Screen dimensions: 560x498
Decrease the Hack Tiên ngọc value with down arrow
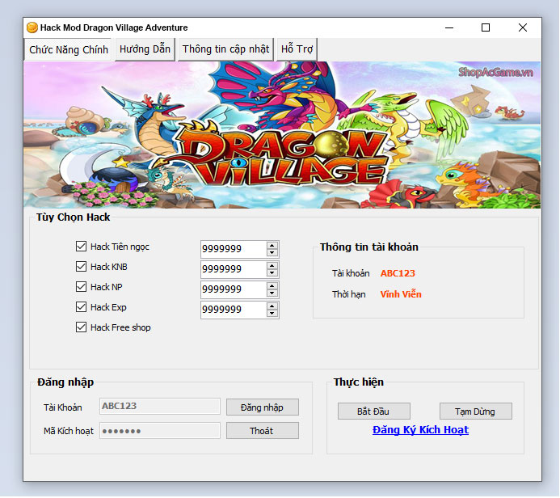pos(272,252)
